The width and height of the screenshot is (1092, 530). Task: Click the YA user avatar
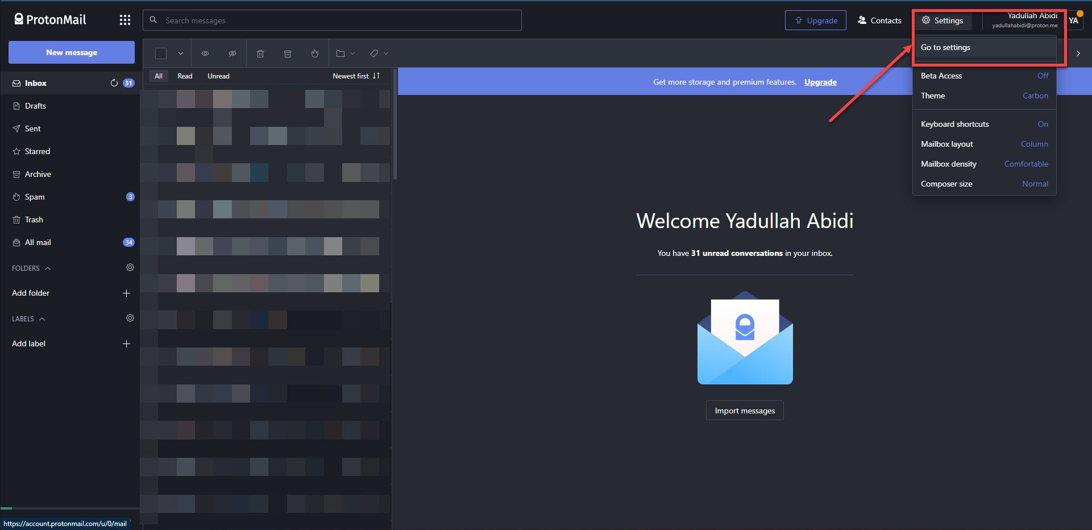point(1073,20)
